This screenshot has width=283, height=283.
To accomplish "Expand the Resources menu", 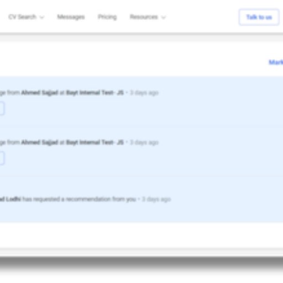I will 148,17.
